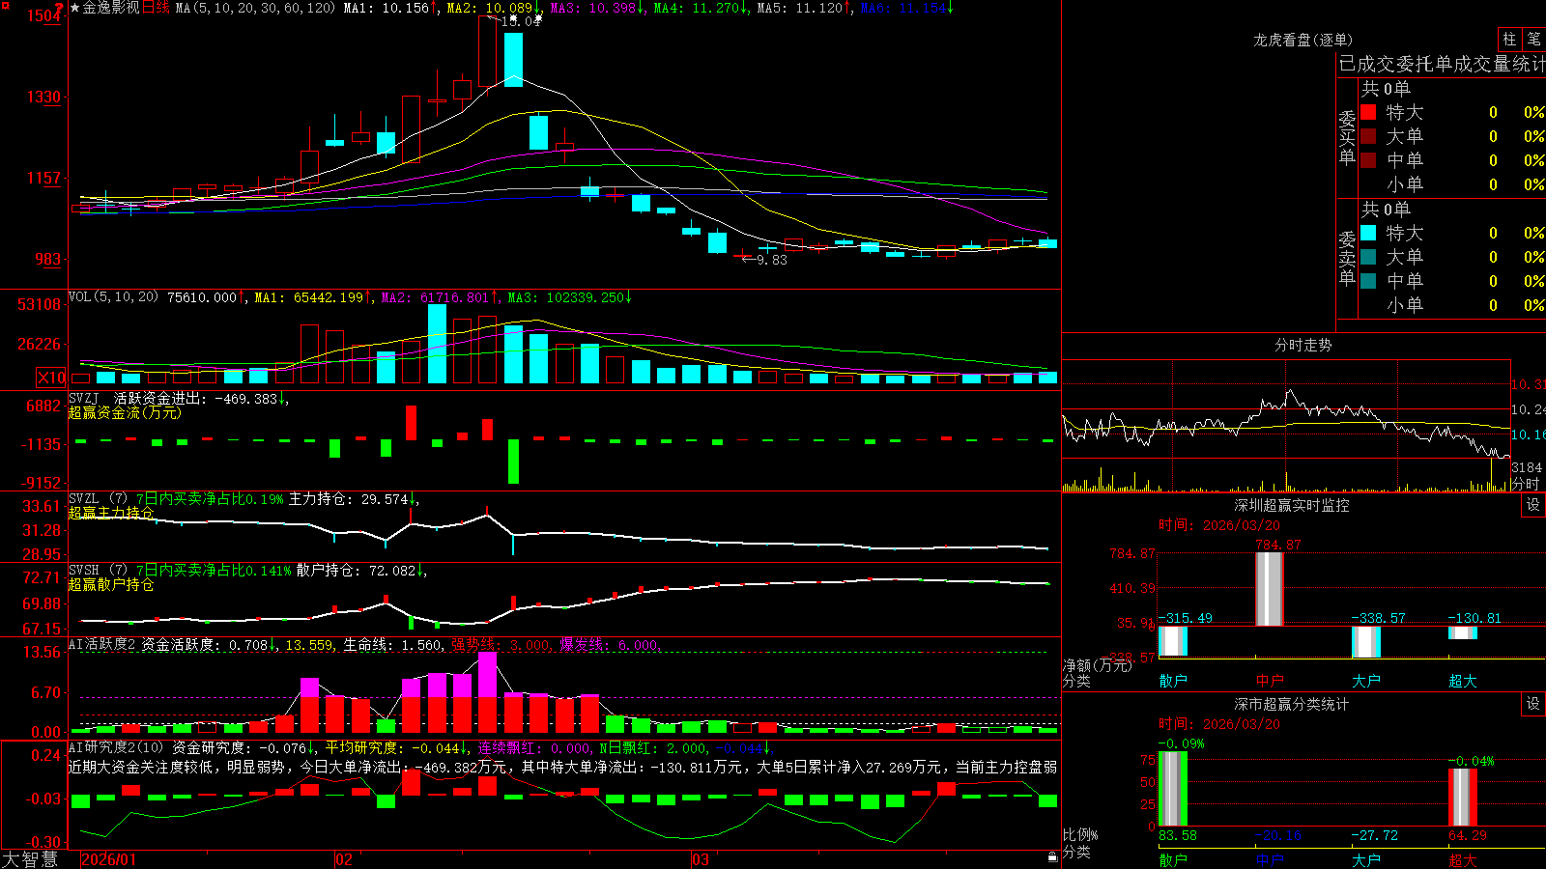The width and height of the screenshot is (1546, 869).
Task: Select 中户 category in 深圳超赢实时监控 chart
Action: 1270,681
